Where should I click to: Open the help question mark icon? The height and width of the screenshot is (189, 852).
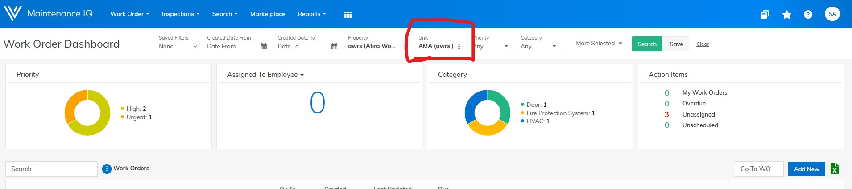pos(808,15)
